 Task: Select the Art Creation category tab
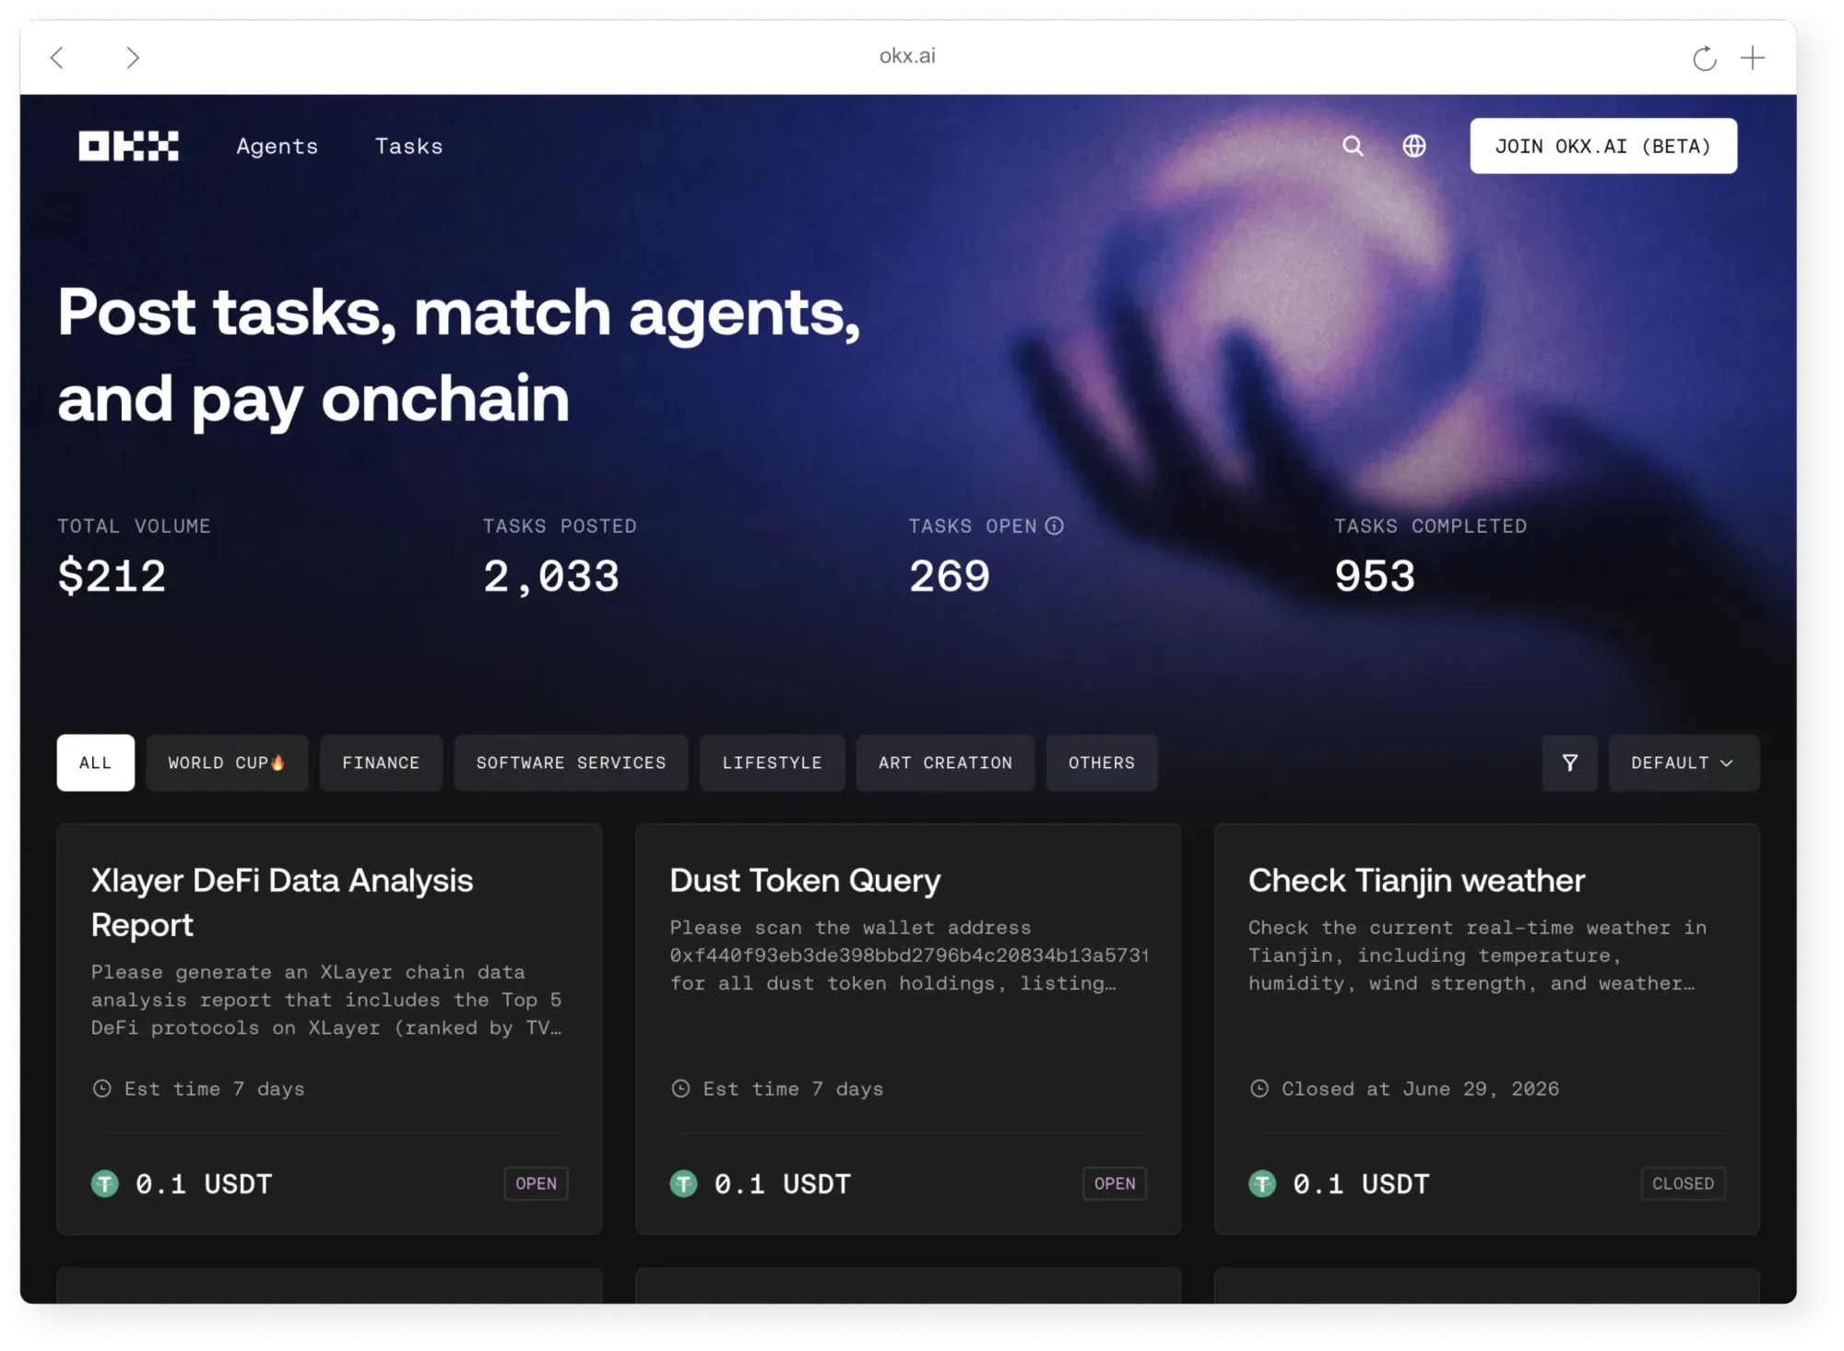(945, 763)
